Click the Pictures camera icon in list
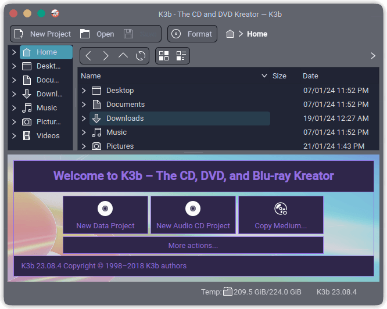Screen dimensions: 387x309 pos(96,146)
